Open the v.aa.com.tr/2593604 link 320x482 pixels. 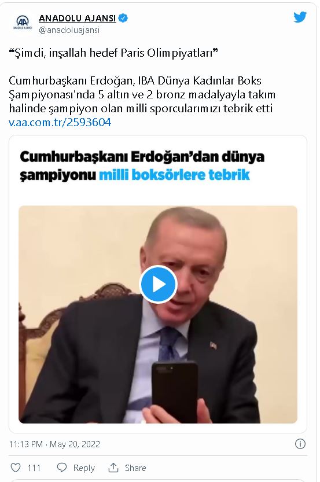tap(60, 122)
